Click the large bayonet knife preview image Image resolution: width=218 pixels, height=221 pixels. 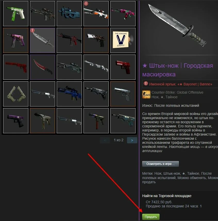pyautogui.click(x=177, y=26)
